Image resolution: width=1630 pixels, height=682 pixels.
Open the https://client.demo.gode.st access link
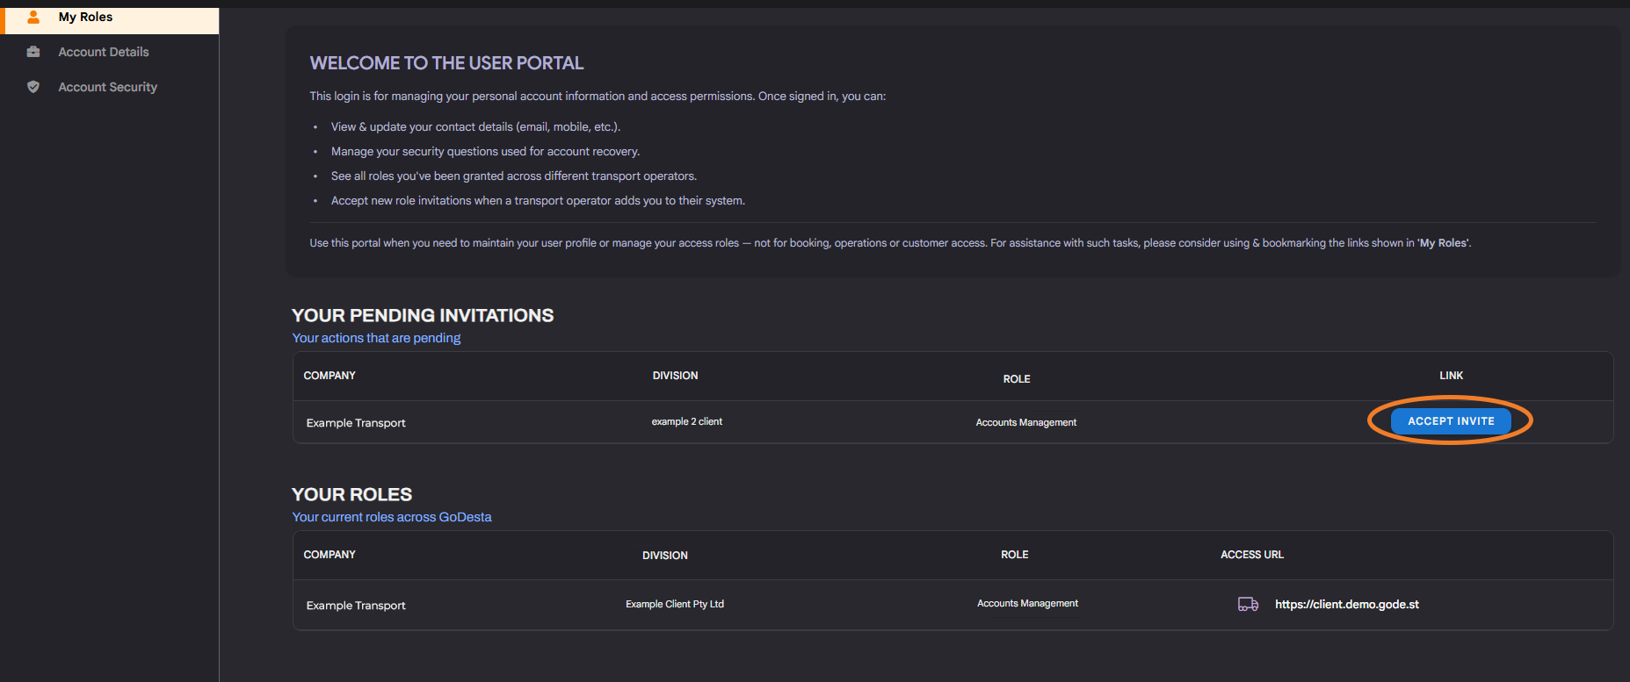[x=1347, y=604]
